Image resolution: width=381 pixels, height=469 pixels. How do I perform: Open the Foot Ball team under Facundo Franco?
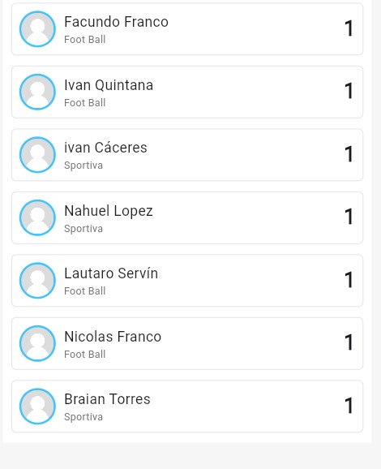point(85,40)
